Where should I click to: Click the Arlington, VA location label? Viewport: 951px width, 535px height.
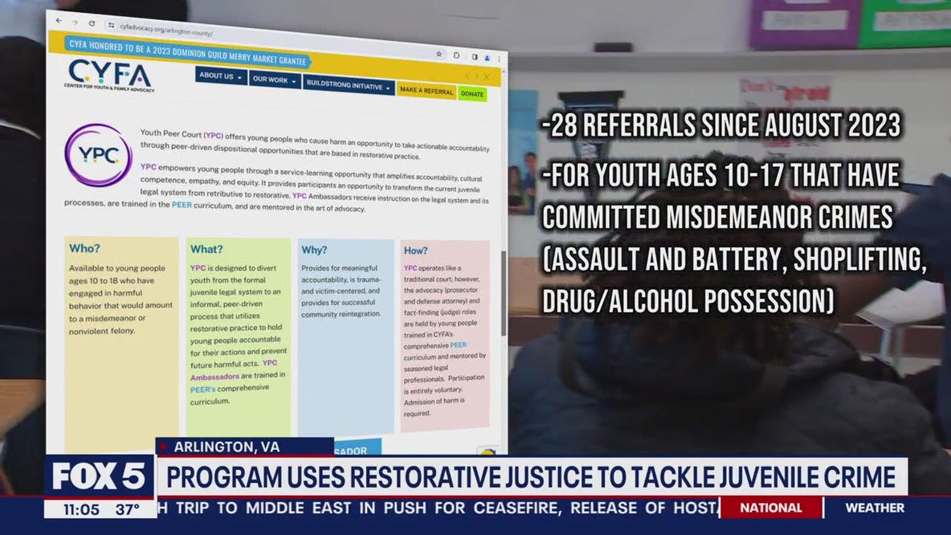(244, 447)
